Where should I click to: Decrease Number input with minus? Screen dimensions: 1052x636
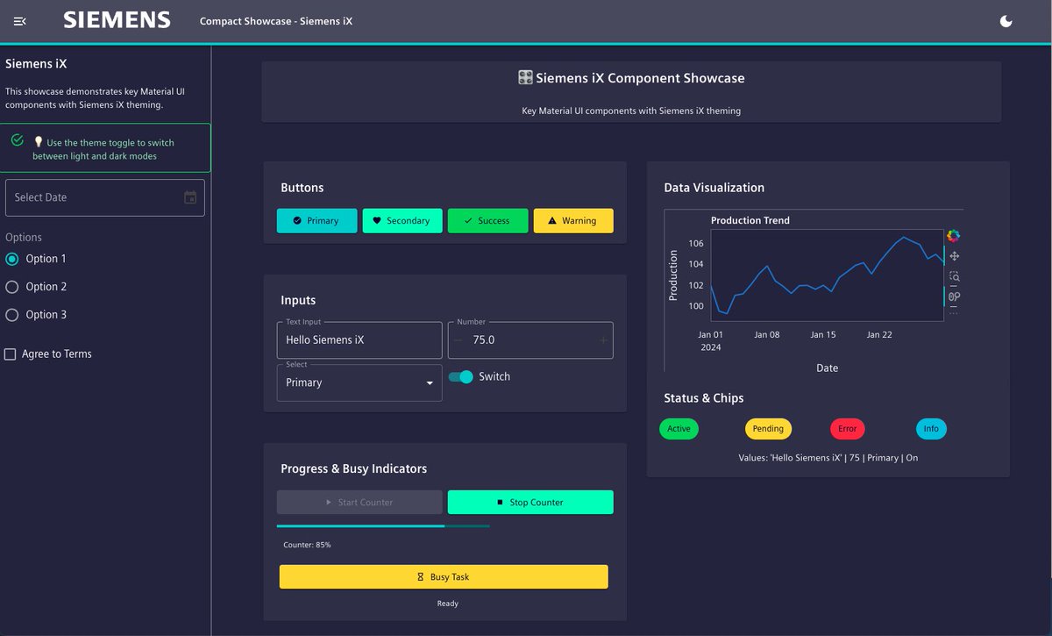click(x=458, y=340)
